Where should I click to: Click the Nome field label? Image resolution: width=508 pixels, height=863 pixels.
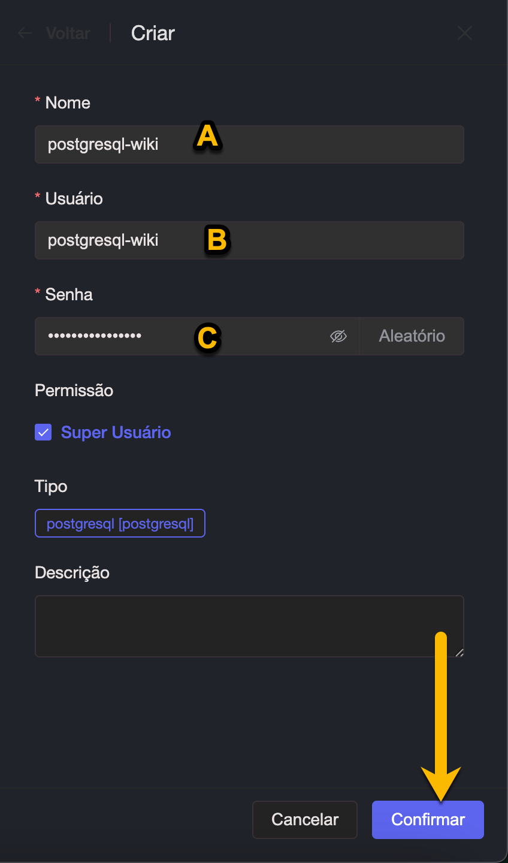coord(68,102)
